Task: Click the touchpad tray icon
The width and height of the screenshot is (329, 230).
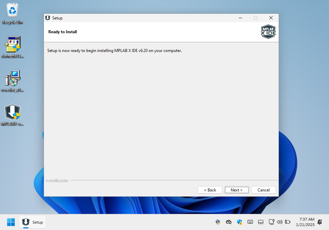Action: click(x=261, y=222)
